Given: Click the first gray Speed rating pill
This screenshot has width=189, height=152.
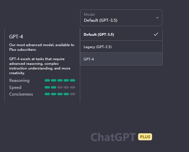Looking at the screenshot, I should click(60, 88).
